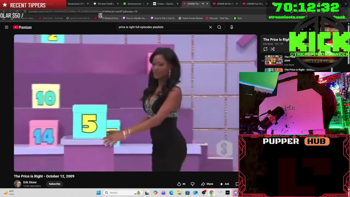Share the video
350x197 pixels.
tap(207, 184)
